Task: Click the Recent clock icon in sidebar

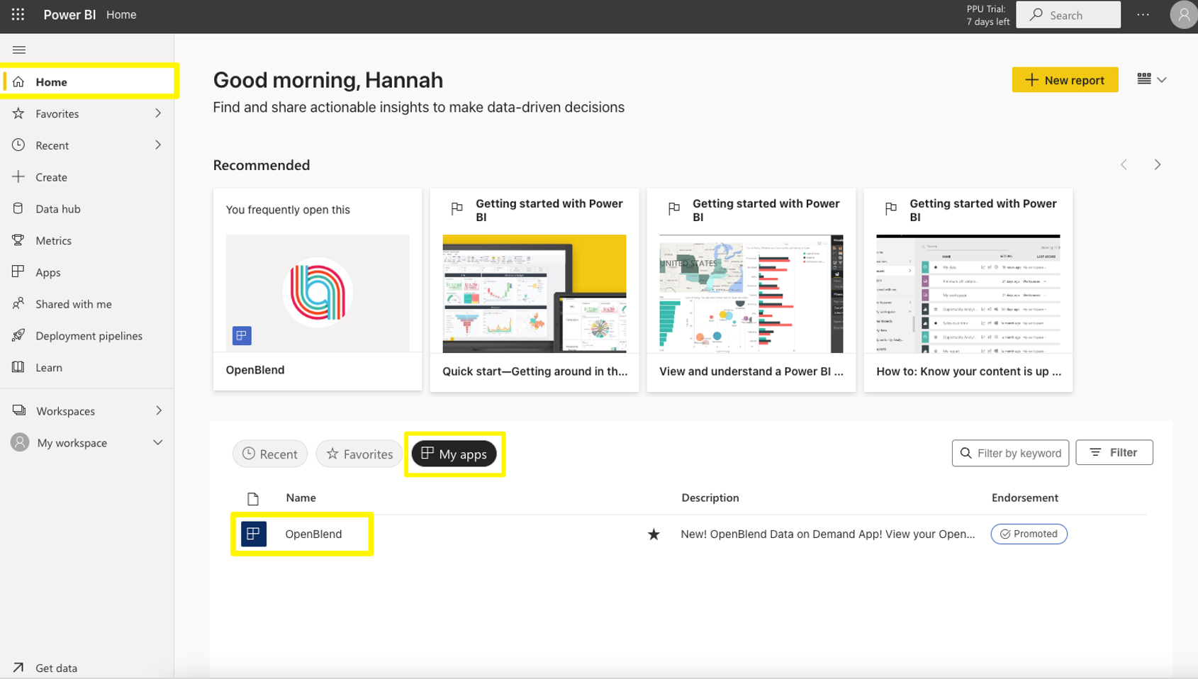Action: (x=18, y=145)
